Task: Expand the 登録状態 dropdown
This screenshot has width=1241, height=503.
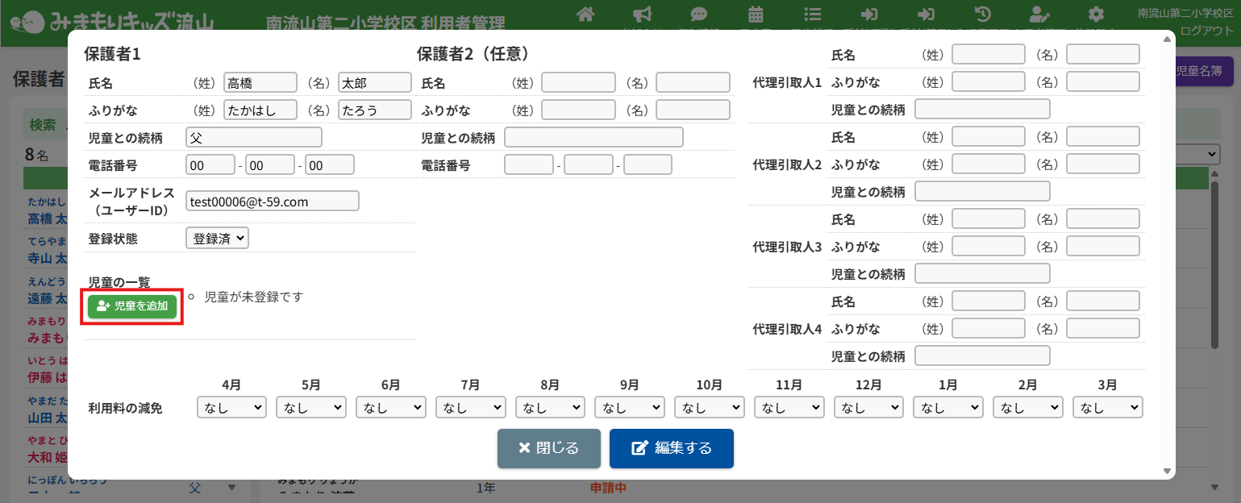Action: tap(217, 238)
